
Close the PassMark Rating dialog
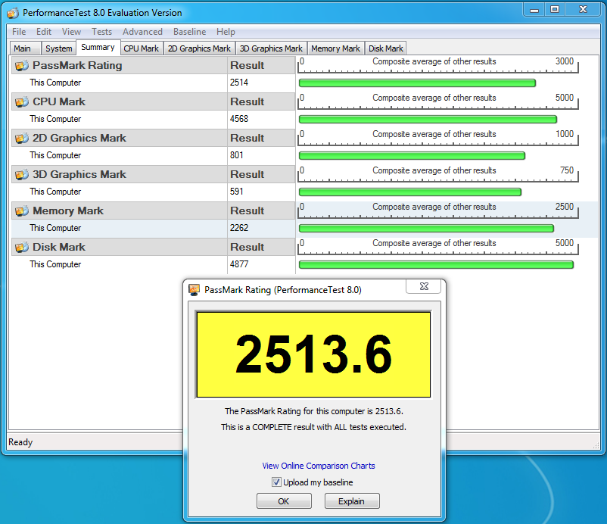click(424, 286)
